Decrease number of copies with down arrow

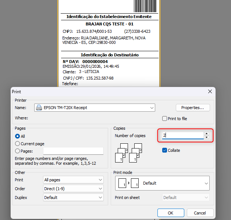pyautogui.click(x=207, y=138)
